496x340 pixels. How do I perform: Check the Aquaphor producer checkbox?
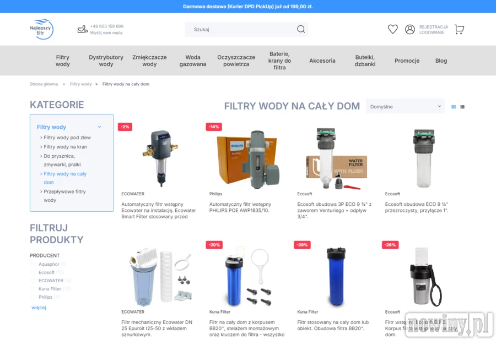33,264
